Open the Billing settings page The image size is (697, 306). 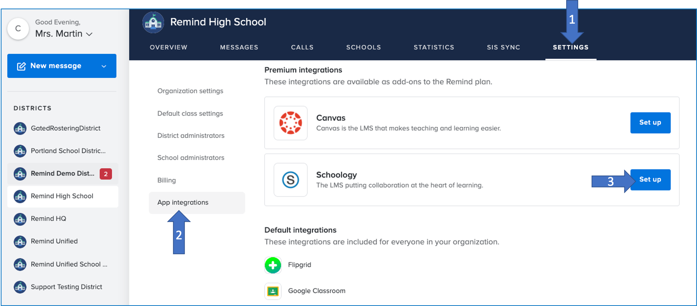[166, 180]
